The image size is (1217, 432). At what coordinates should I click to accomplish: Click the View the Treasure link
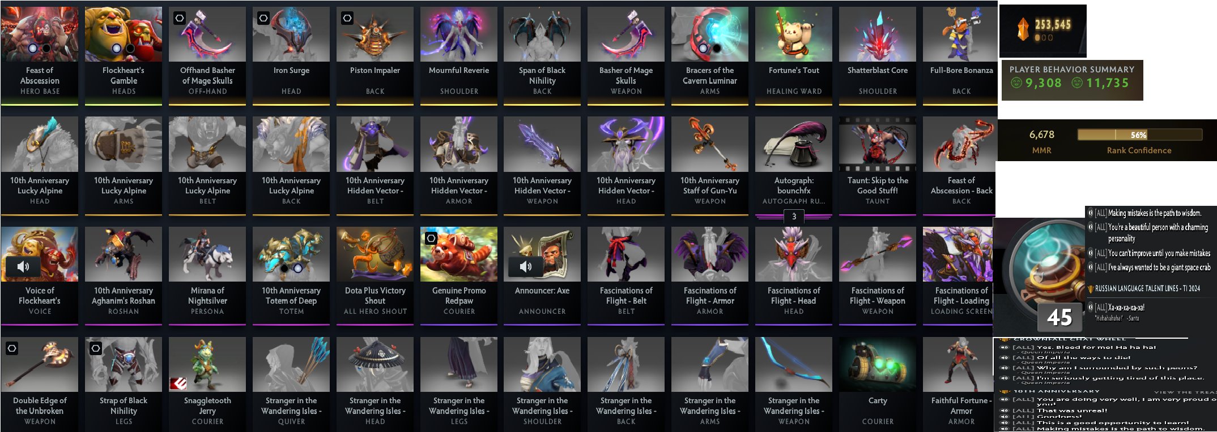(1184, 392)
